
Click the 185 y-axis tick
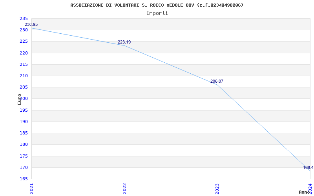click(x=24, y=133)
